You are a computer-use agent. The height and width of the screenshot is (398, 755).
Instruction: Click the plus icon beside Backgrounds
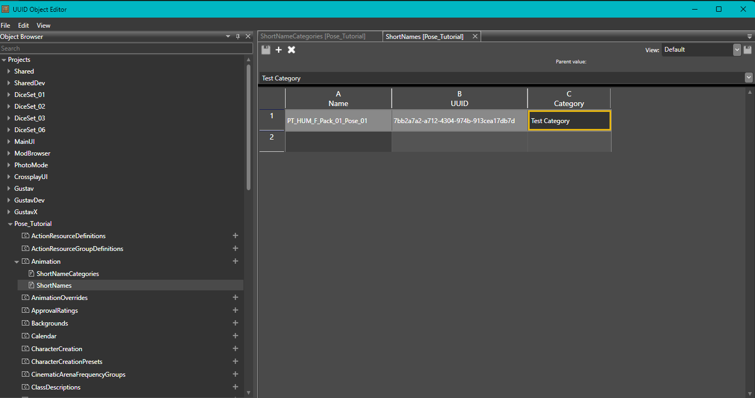(x=235, y=322)
